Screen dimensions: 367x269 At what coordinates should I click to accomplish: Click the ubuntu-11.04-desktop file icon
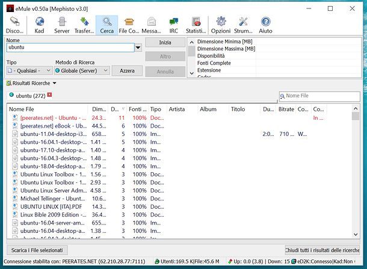coord(15,134)
